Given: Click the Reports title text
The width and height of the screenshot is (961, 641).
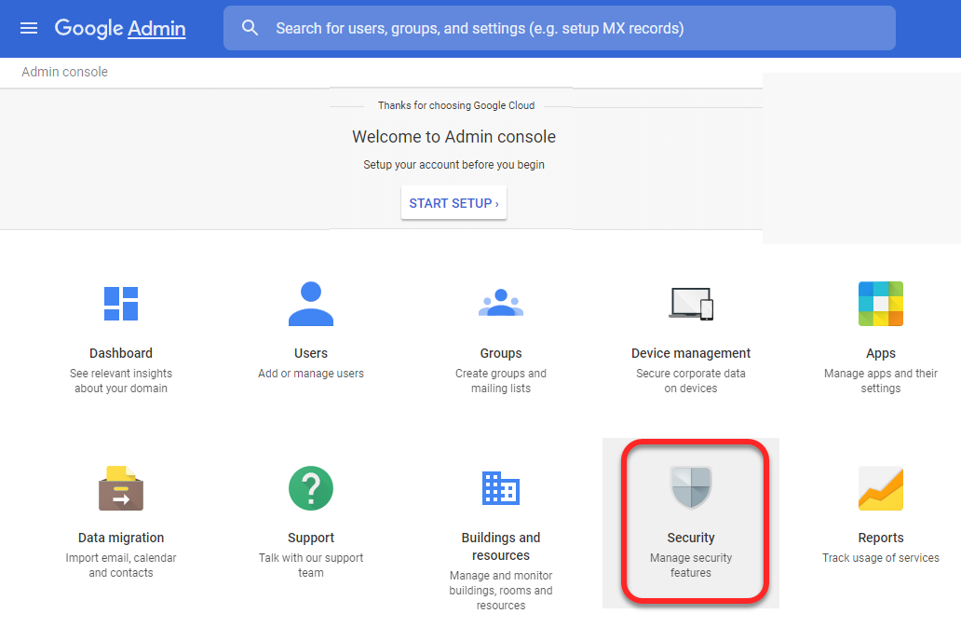Looking at the screenshot, I should click(881, 538).
